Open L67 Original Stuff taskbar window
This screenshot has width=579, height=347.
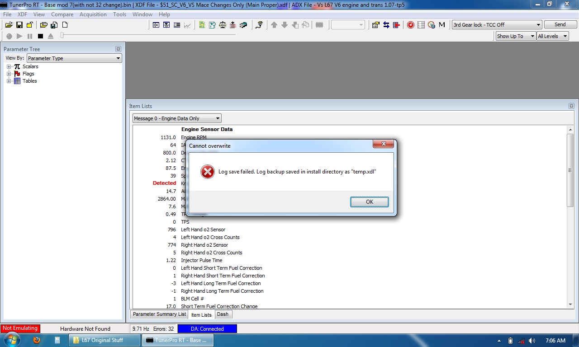[x=104, y=340]
